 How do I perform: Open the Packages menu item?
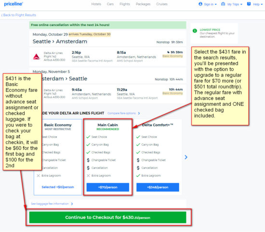(143, 4)
